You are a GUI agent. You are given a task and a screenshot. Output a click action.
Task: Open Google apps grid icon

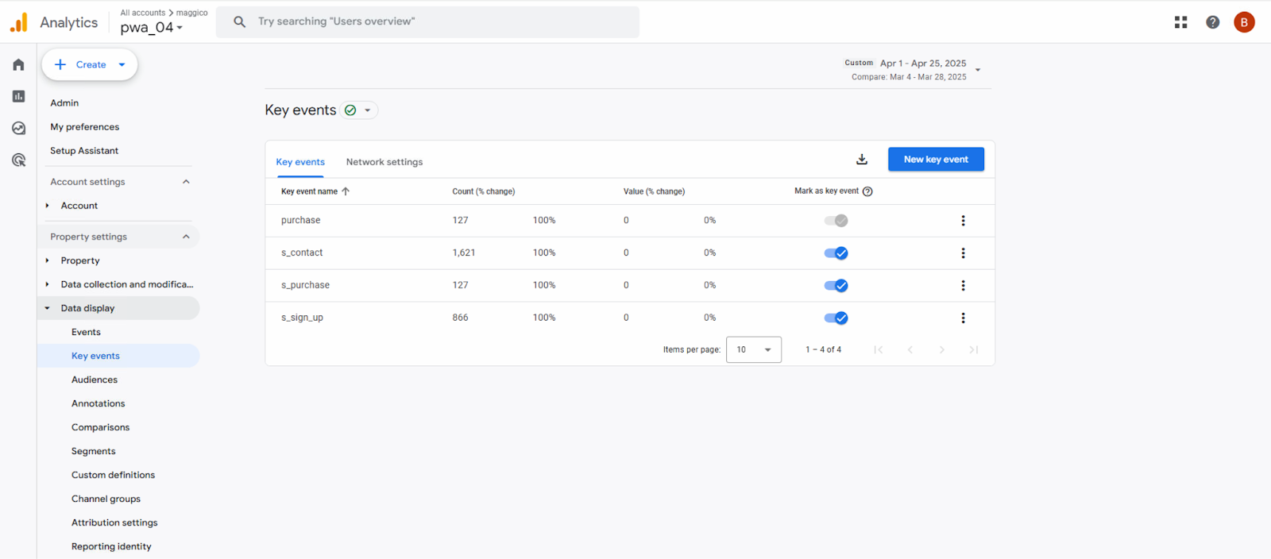1180,22
